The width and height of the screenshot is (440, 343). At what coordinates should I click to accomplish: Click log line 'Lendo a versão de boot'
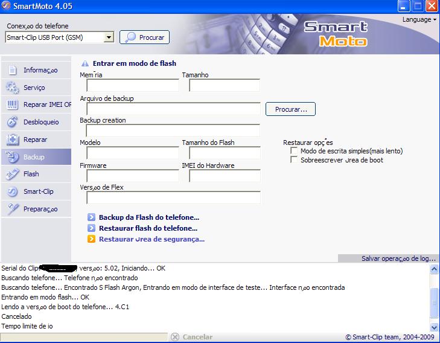point(65,307)
